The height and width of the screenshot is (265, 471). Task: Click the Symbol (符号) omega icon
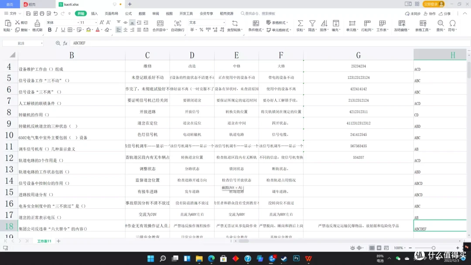452,23
